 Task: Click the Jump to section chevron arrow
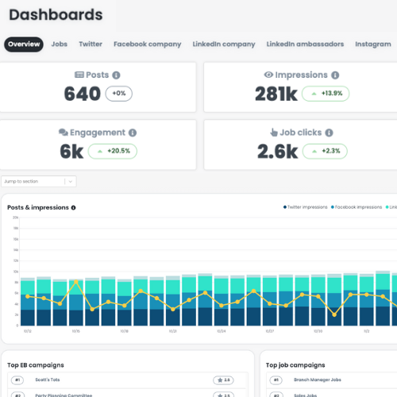pyautogui.click(x=71, y=182)
